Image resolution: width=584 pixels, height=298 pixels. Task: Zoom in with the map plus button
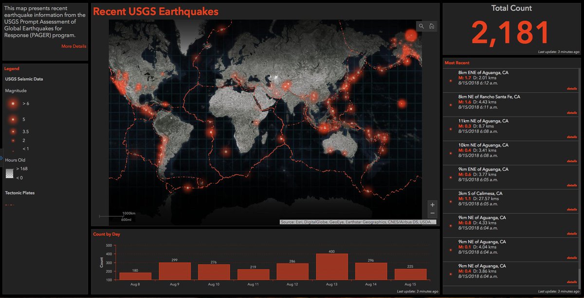pyautogui.click(x=432, y=205)
